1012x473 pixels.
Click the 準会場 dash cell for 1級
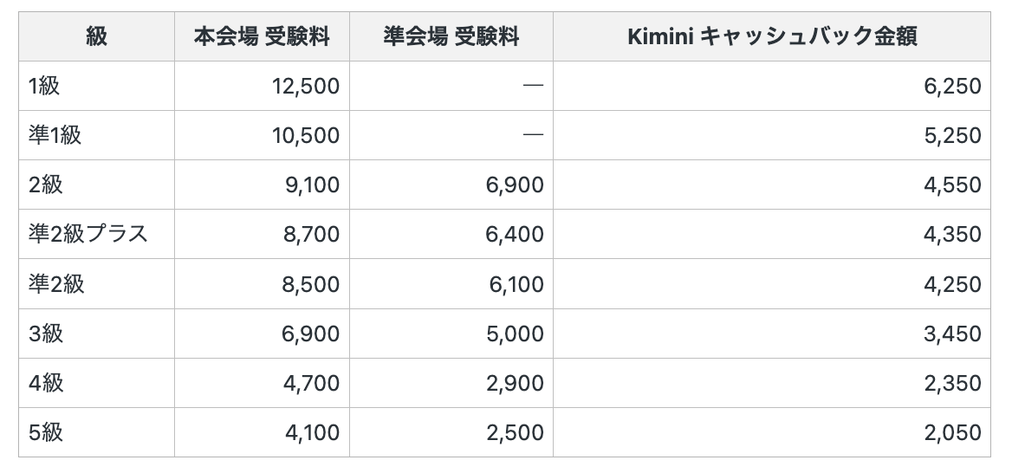[533, 86]
